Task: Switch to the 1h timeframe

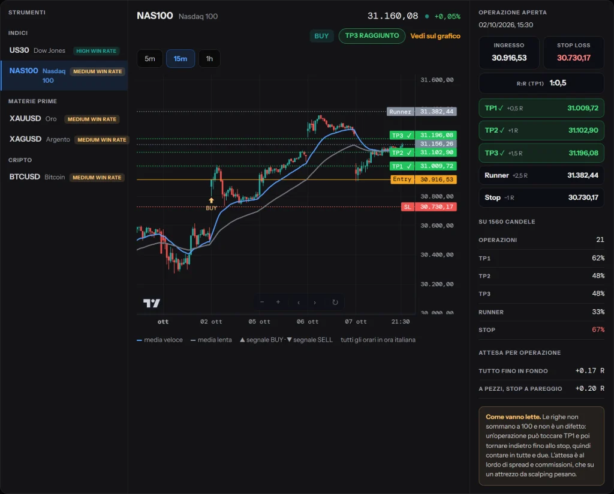Action: point(209,58)
